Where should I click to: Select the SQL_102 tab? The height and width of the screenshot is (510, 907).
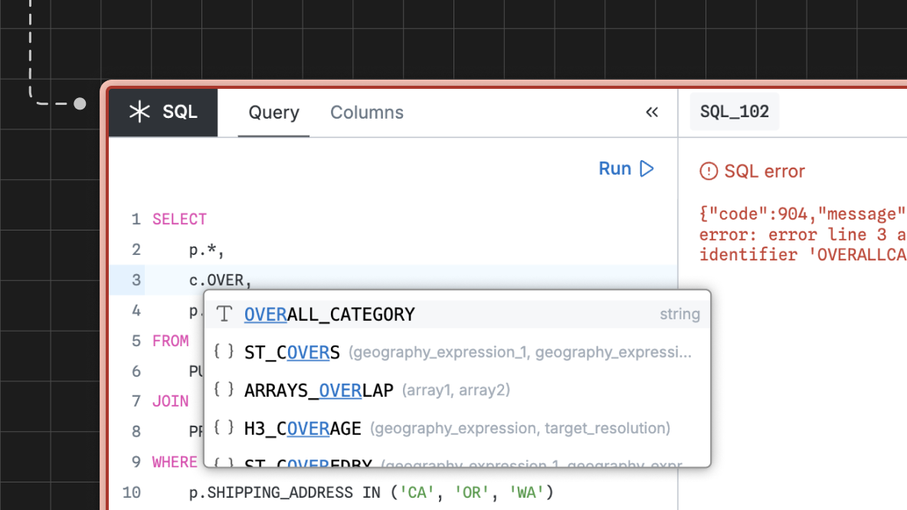point(734,111)
